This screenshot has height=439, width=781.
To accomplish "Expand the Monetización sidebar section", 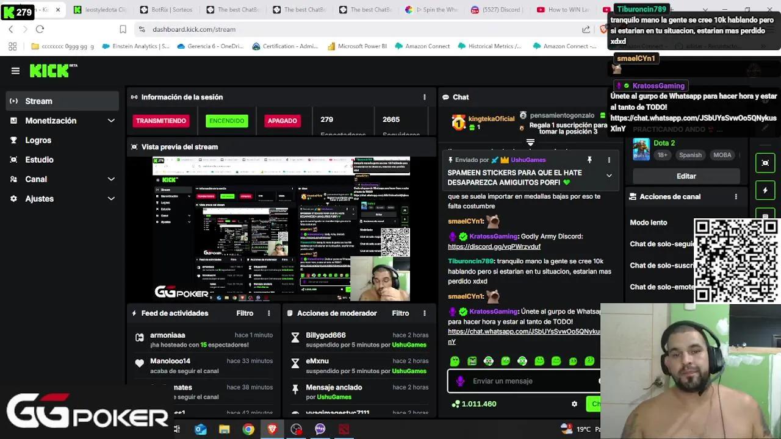I will [x=62, y=121].
